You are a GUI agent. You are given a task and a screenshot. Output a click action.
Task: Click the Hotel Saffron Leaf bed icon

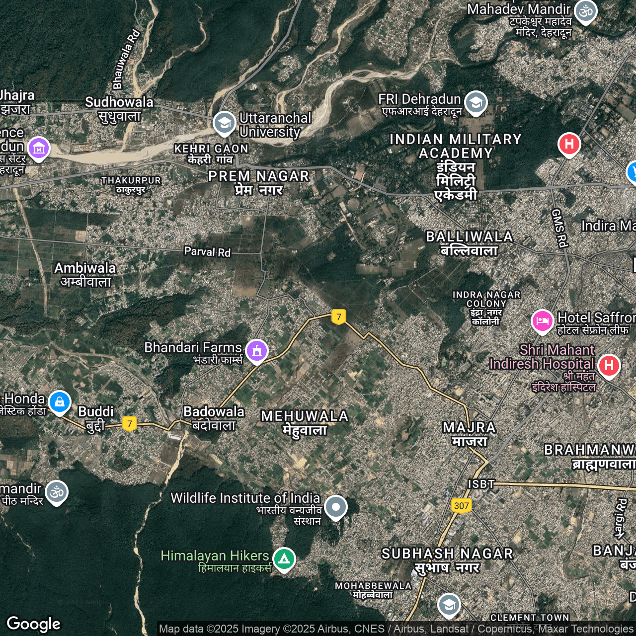(542, 320)
